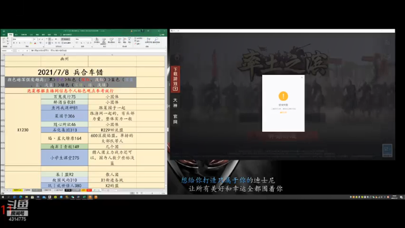
Task: Open Font group dialog launcher arrow
Action: (x=44, y=46)
